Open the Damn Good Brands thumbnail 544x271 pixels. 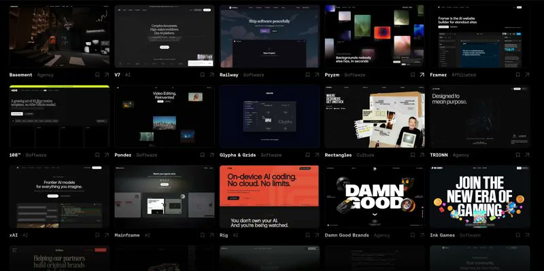(375, 196)
